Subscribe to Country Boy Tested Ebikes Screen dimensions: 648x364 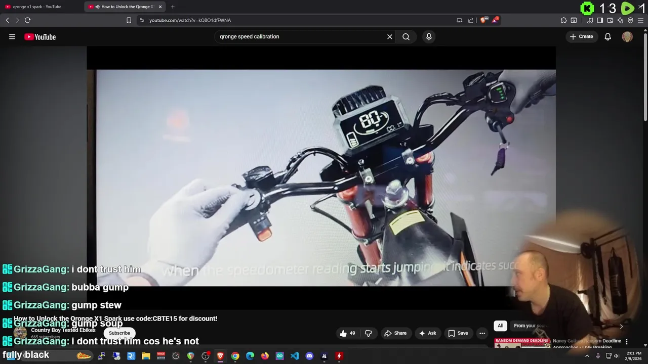(119, 333)
